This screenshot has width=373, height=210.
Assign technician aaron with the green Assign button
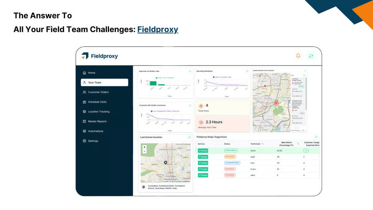(203, 150)
